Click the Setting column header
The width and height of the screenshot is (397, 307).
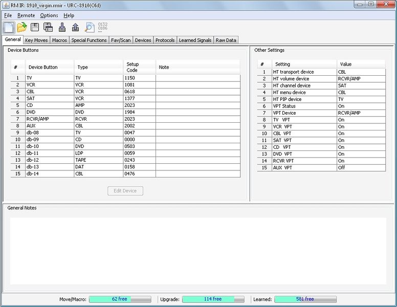click(304, 64)
